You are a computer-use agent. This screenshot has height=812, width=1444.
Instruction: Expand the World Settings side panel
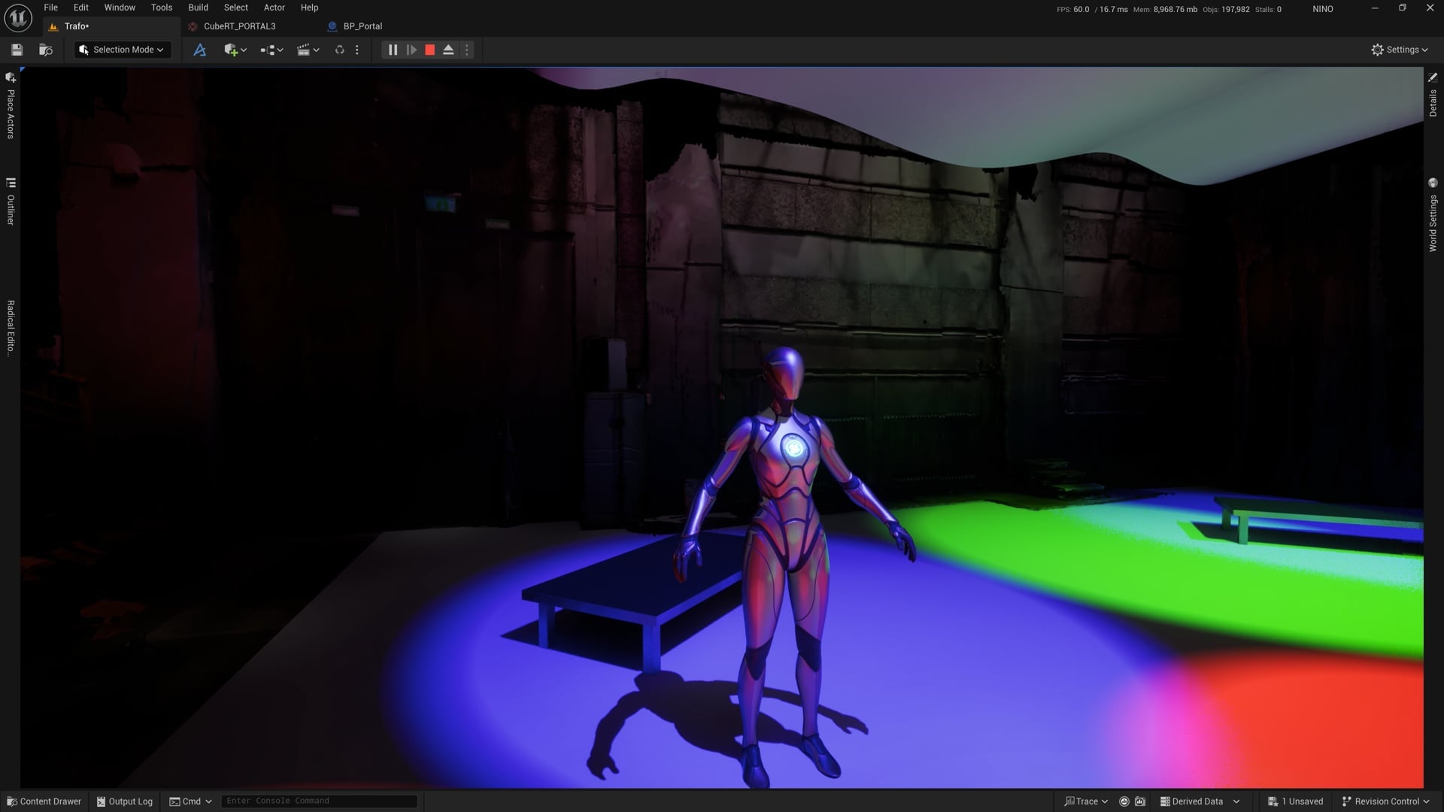pyautogui.click(x=1433, y=215)
